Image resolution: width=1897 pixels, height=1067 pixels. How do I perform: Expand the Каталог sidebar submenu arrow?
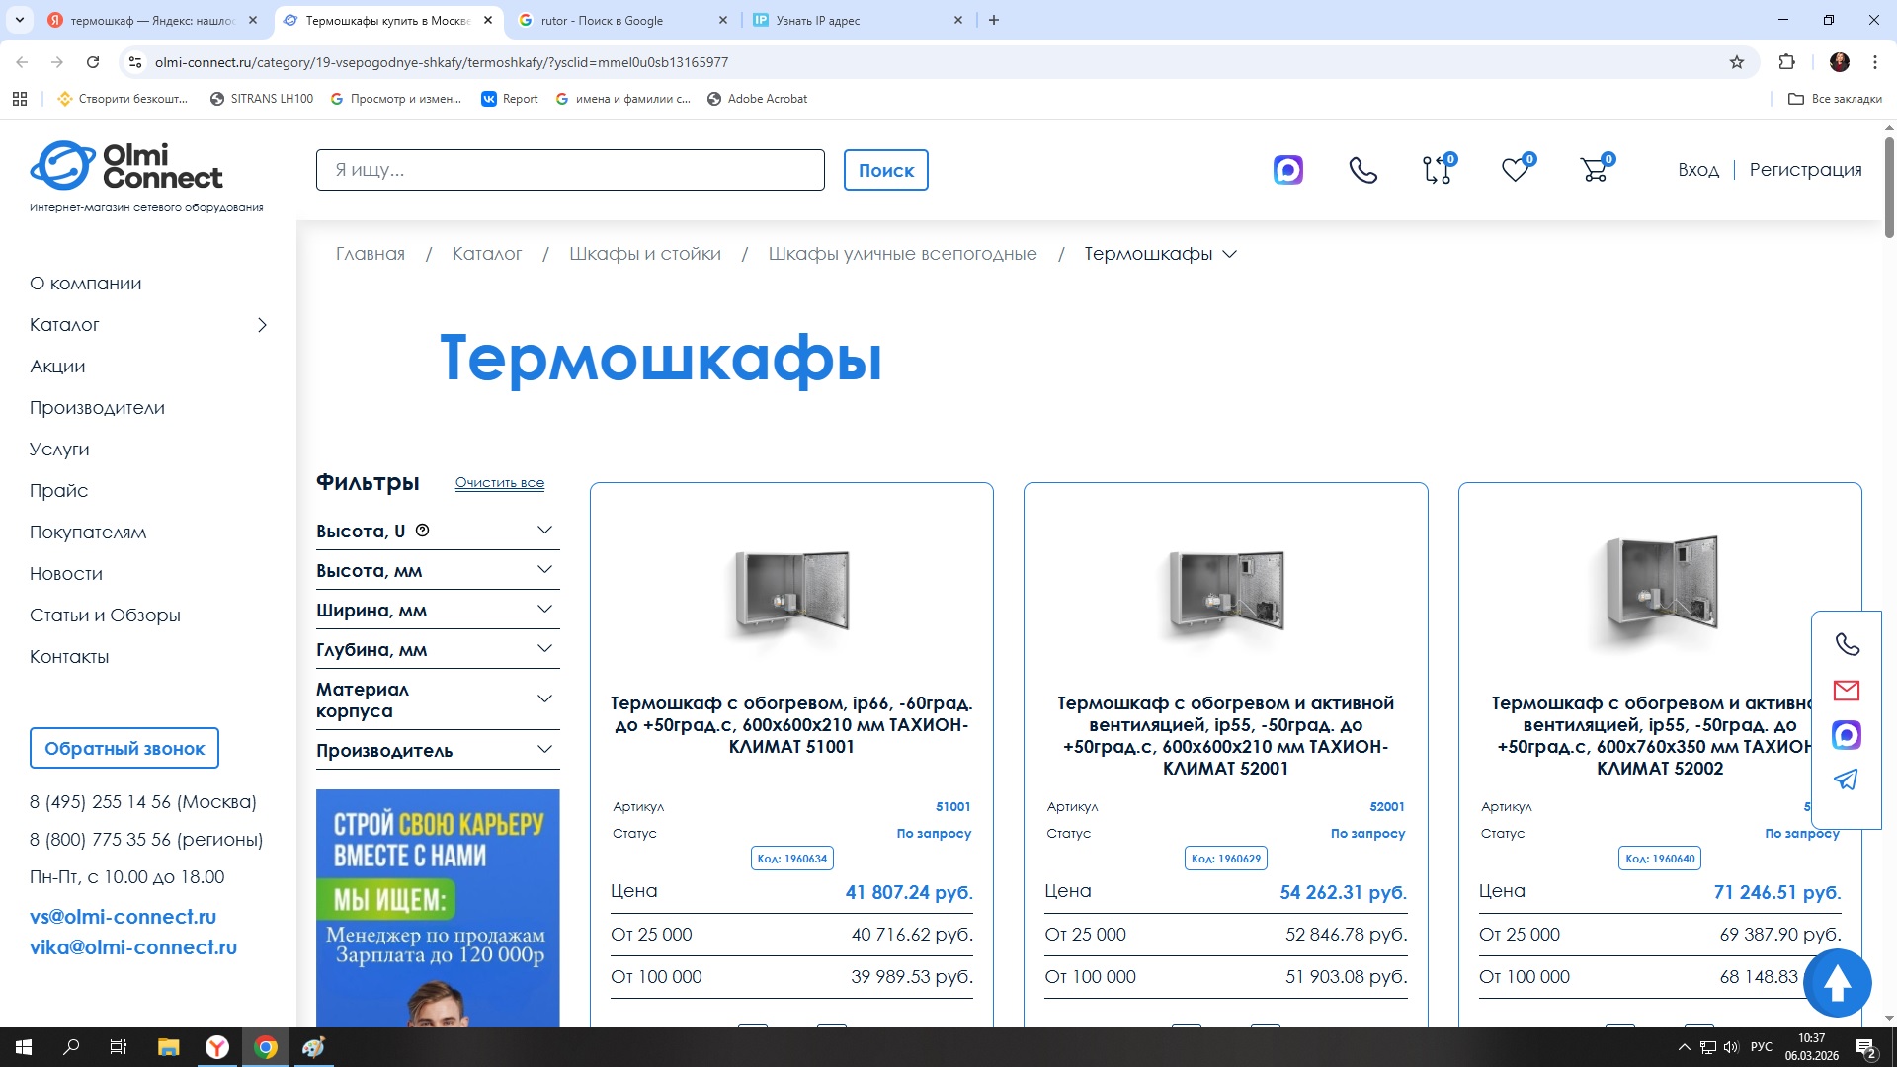(x=262, y=325)
